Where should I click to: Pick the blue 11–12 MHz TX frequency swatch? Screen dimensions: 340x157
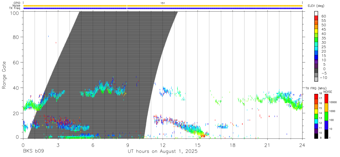[316, 126]
